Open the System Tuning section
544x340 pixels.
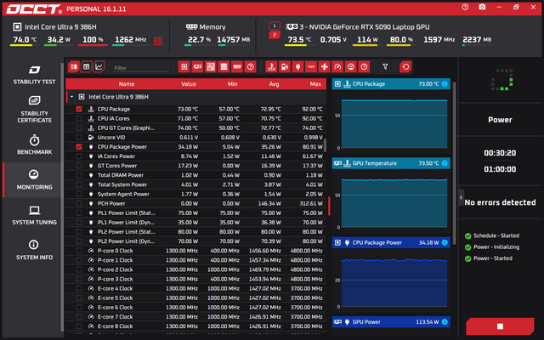pyautogui.click(x=34, y=215)
